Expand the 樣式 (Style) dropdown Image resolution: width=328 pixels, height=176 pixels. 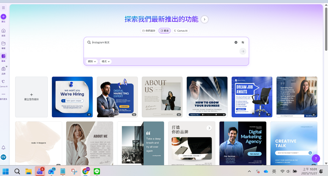click(105, 61)
